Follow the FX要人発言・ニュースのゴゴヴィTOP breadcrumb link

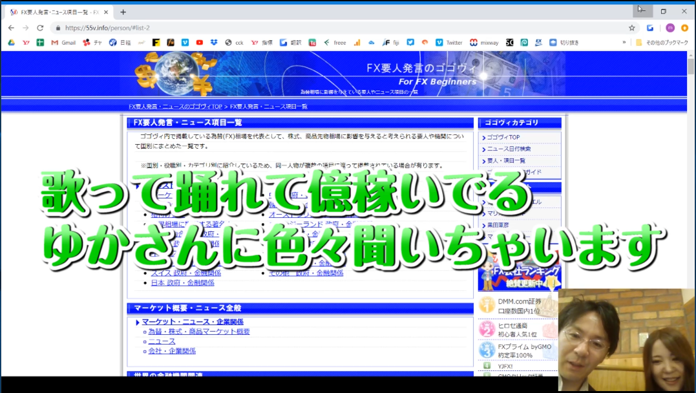tap(175, 107)
